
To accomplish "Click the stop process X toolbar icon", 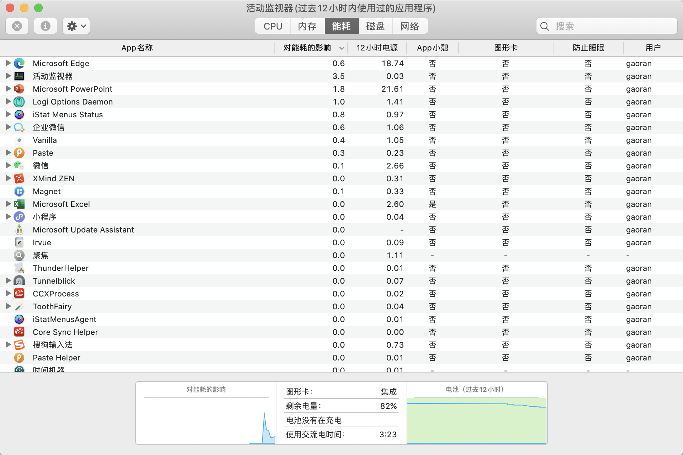I will click(17, 26).
